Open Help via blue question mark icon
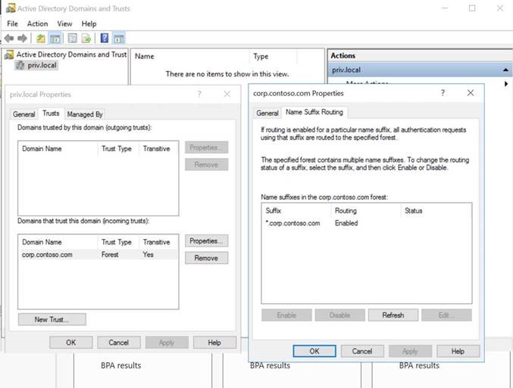The image size is (513, 388). tap(105, 39)
